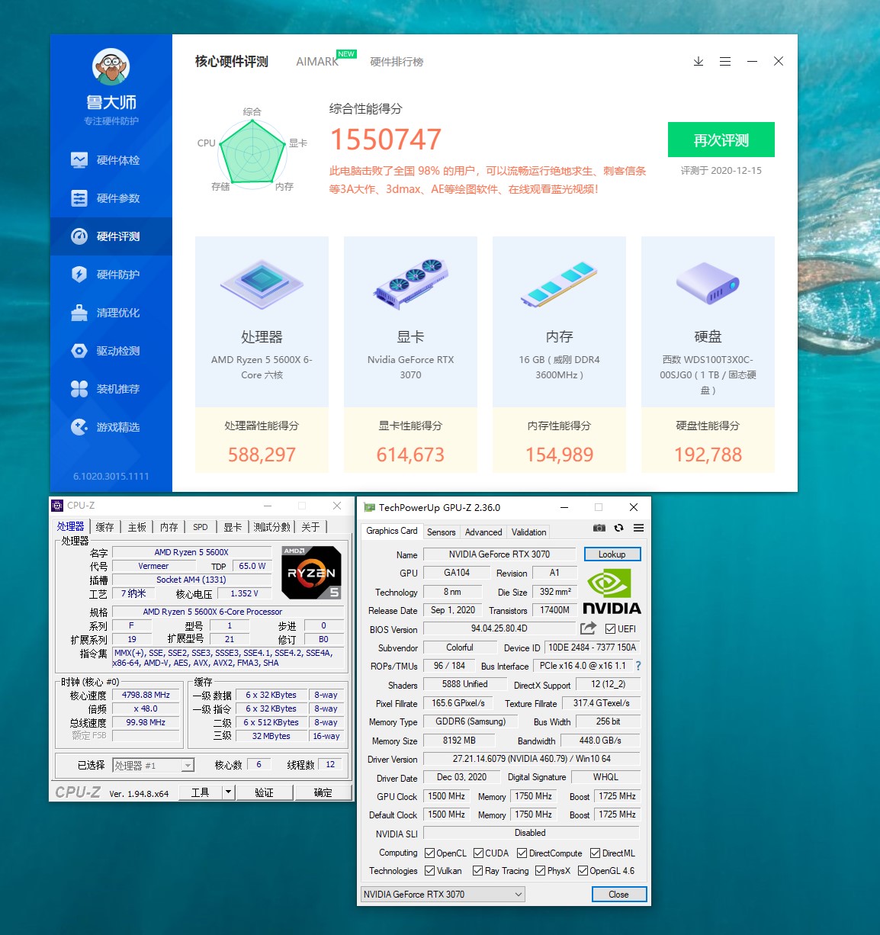Refresh GPU-Z data with refresh icon

tap(619, 528)
